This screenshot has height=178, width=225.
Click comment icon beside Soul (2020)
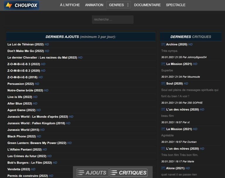coord(163,83)
